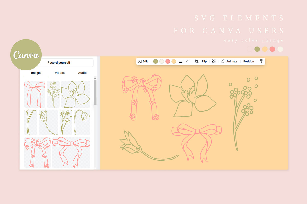The width and height of the screenshot is (307, 204).
Task: Select the flowered pink bow on canvas
Action: pos(142,97)
